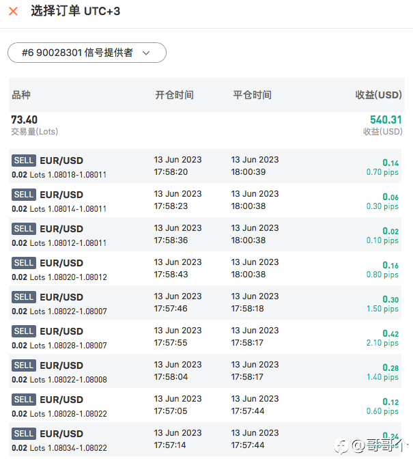Select SELL badge of order opened 17:58:43
The height and width of the screenshot is (472, 413).
24,263
